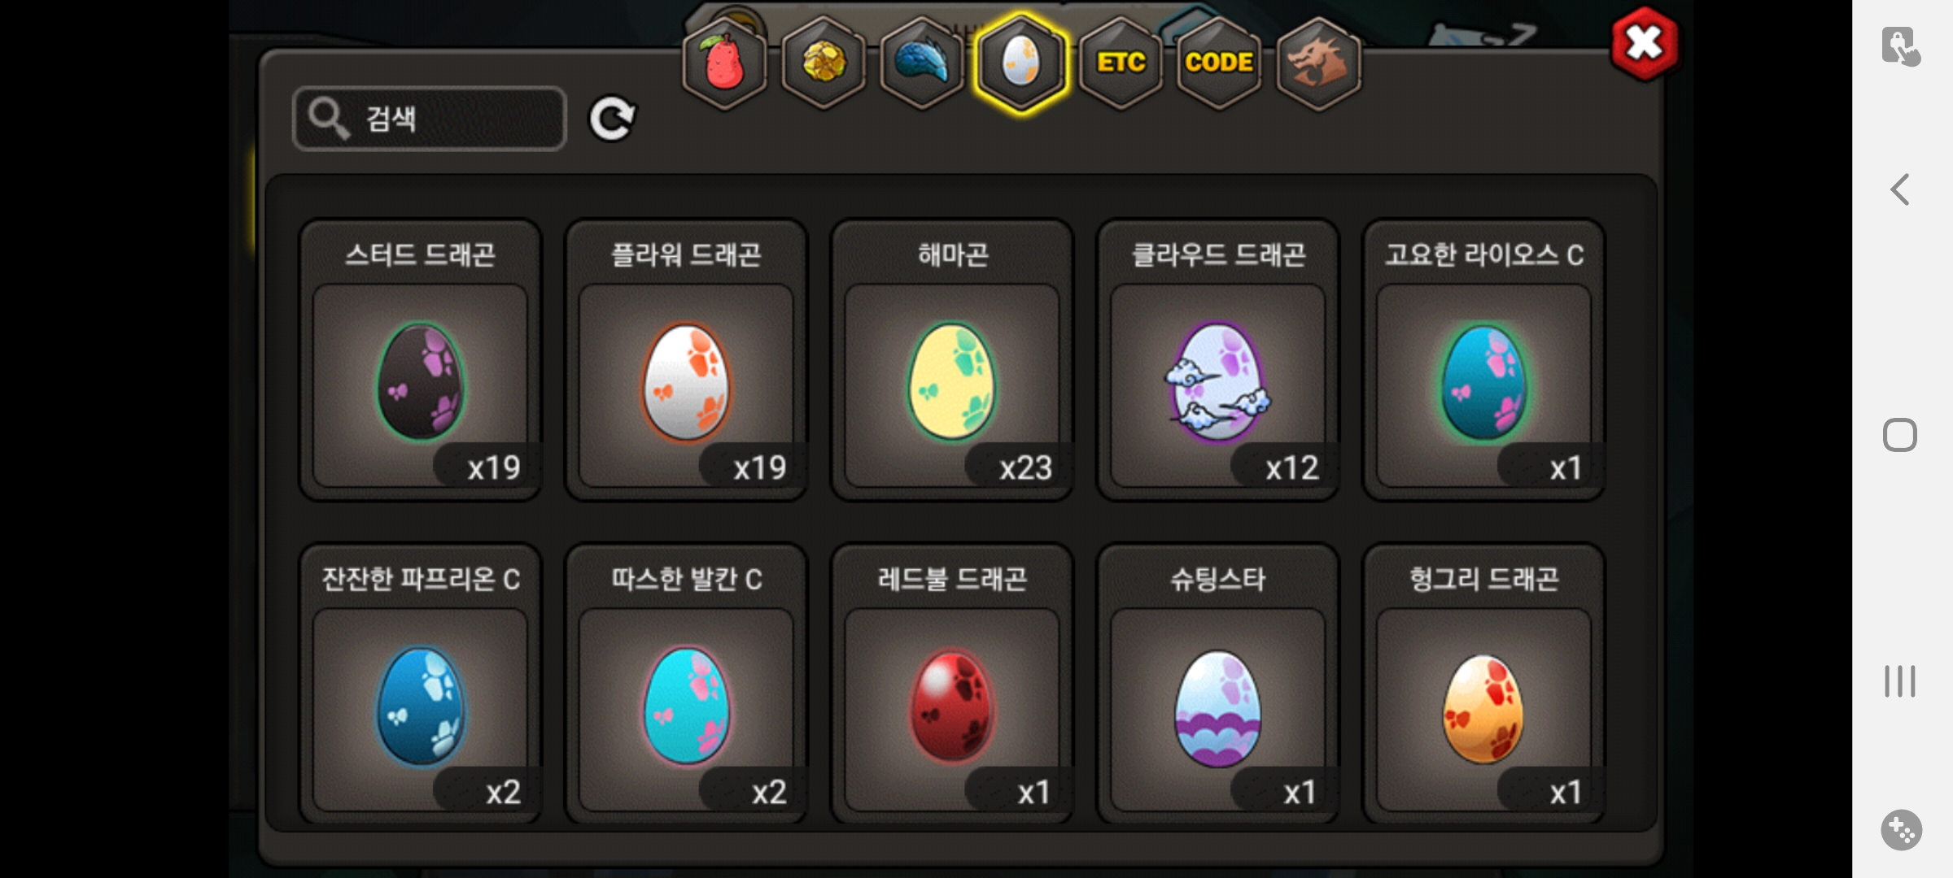This screenshot has height=878, width=1953.
Task: Open the blue dragon head category tab
Action: click(922, 63)
